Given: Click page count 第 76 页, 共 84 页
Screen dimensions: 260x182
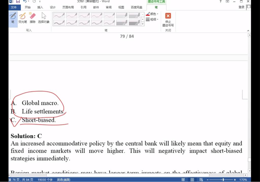Looking at the screenshot, I should 21,180.
